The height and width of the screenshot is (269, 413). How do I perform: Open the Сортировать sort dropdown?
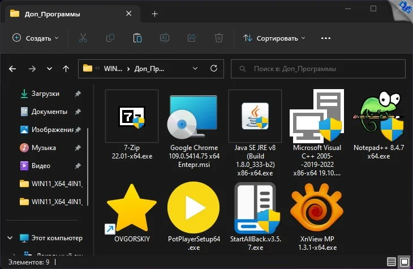click(274, 38)
